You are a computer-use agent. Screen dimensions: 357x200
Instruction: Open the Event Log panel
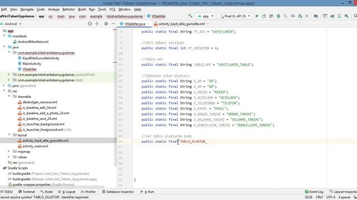(314, 192)
